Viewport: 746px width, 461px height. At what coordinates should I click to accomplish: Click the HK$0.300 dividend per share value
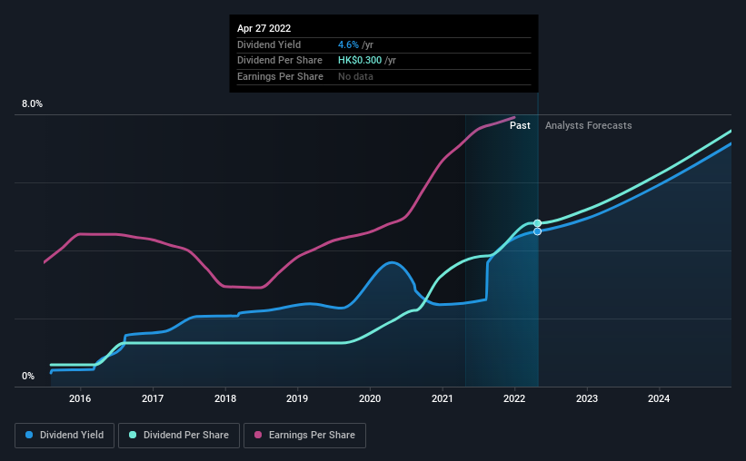(360, 61)
